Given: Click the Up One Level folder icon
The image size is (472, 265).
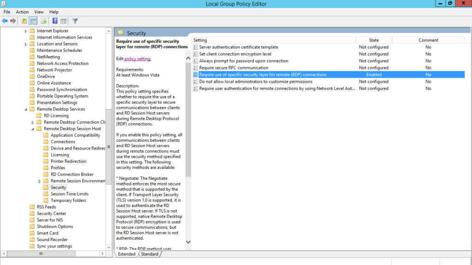Looking at the screenshot, I should [24, 21].
